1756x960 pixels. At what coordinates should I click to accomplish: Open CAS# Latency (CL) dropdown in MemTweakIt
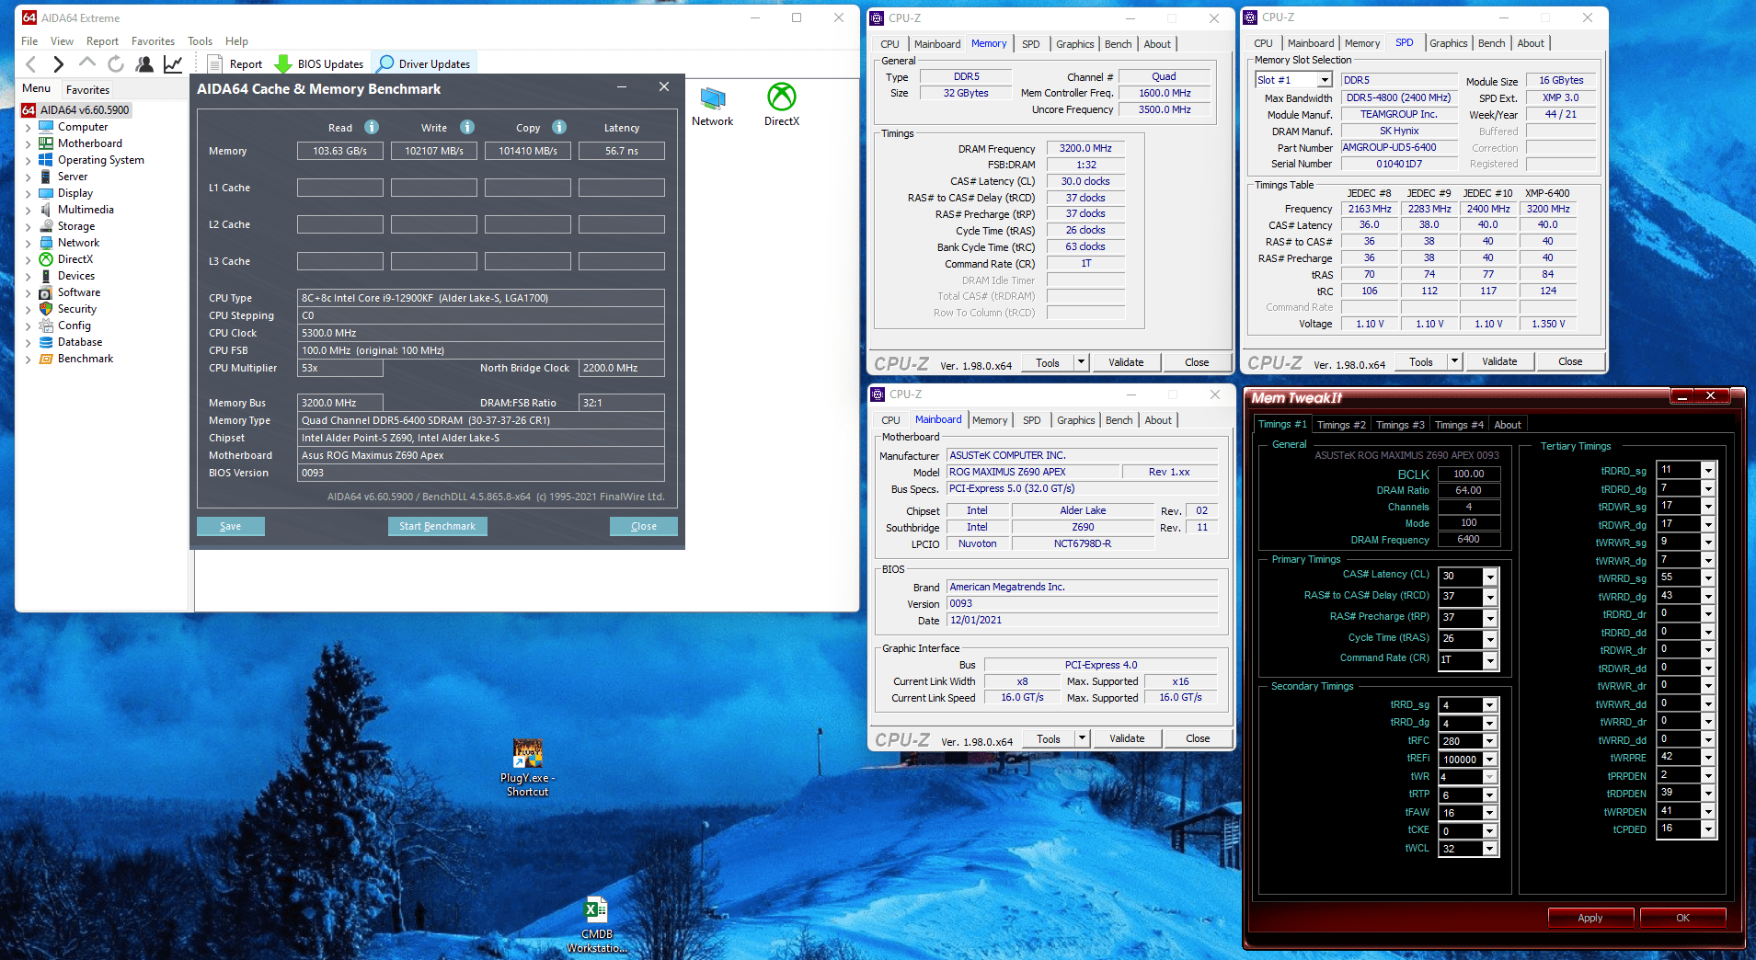pyautogui.click(x=1490, y=577)
